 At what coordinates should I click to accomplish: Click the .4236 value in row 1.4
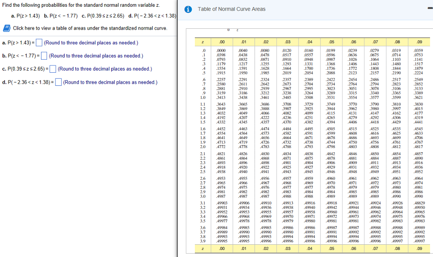click(x=287, y=118)
